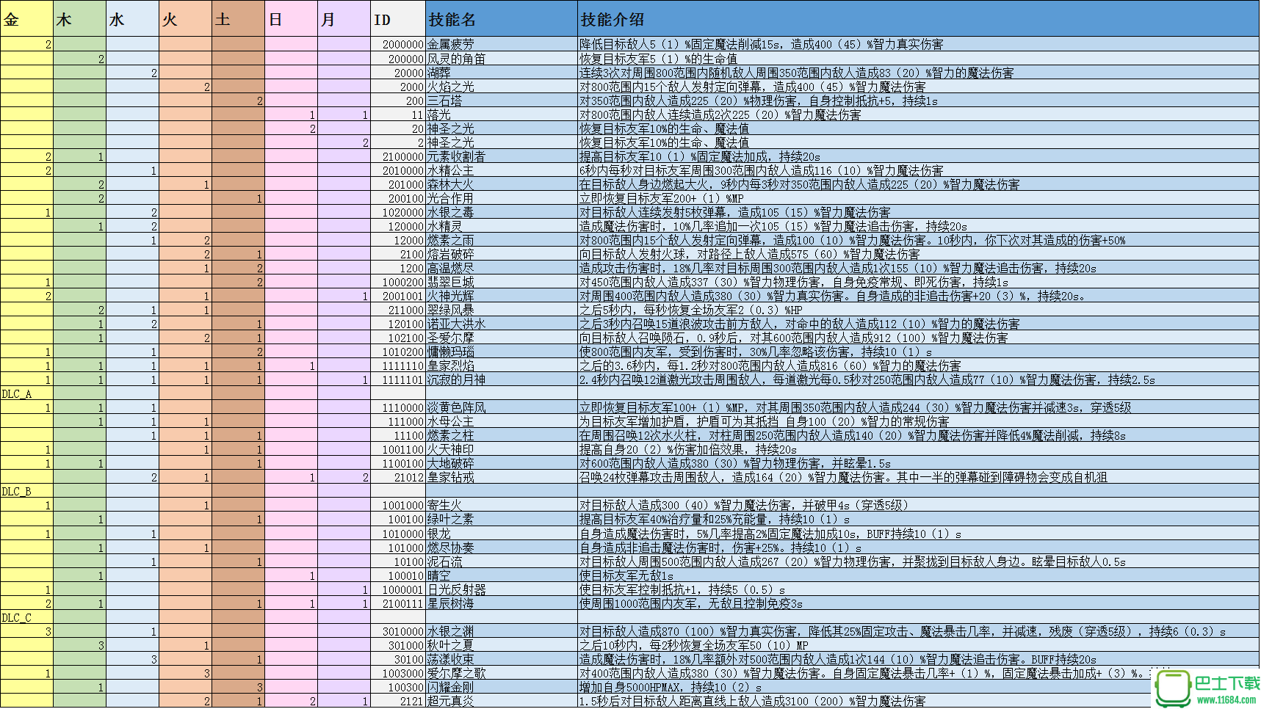
Task: Select the 月 column header cell
Action: (x=344, y=18)
